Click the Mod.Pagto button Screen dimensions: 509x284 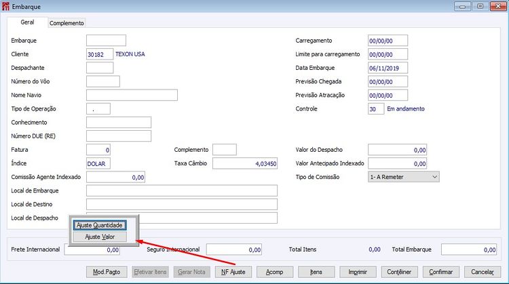tap(107, 272)
